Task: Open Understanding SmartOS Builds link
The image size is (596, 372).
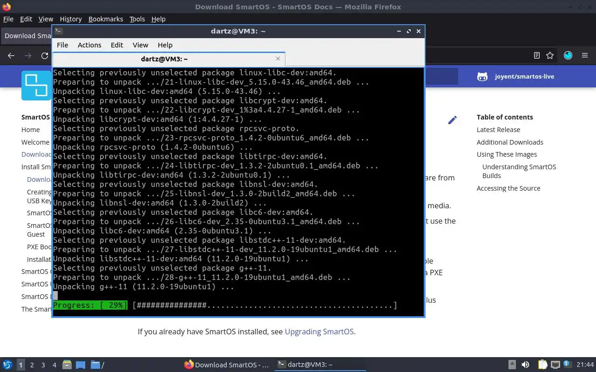Action: point(519,171)
